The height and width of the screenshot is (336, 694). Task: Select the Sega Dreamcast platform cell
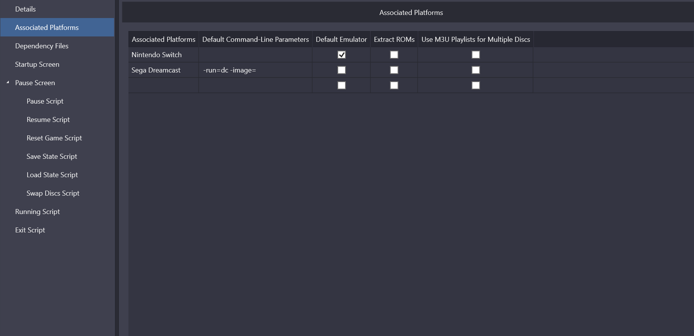point(164,70)
